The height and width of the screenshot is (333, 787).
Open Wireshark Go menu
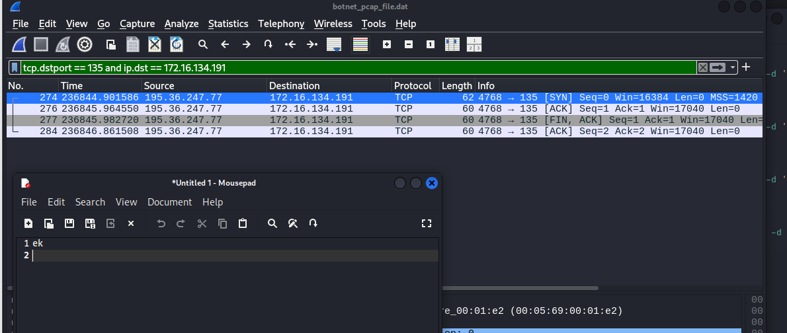(x=103, y=24)
